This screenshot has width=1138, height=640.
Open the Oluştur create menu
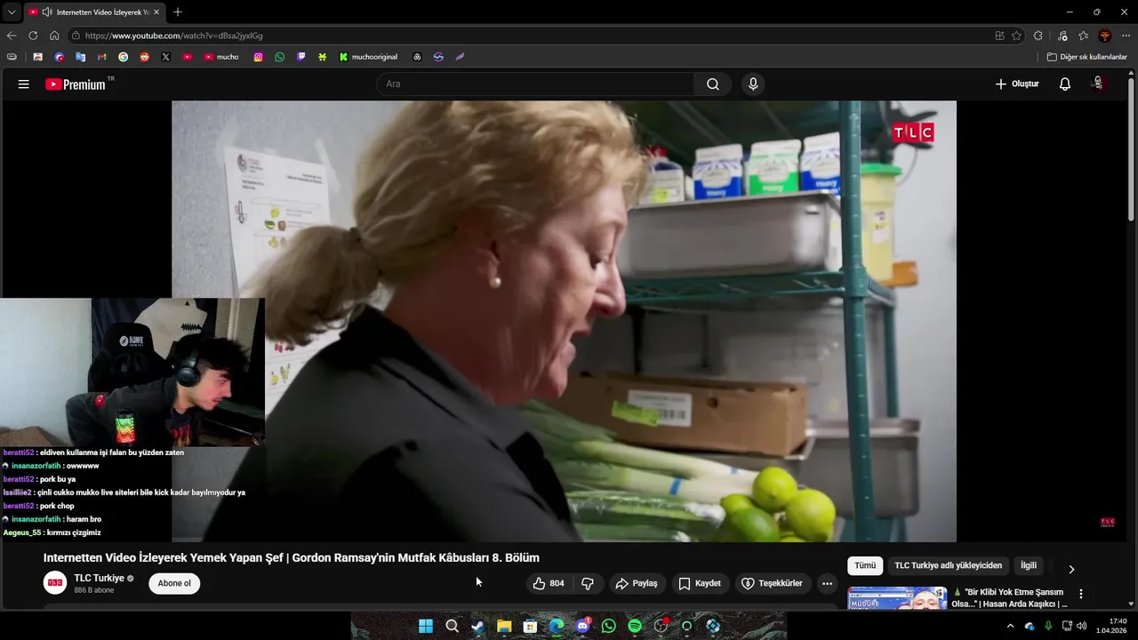[1017, 84]
